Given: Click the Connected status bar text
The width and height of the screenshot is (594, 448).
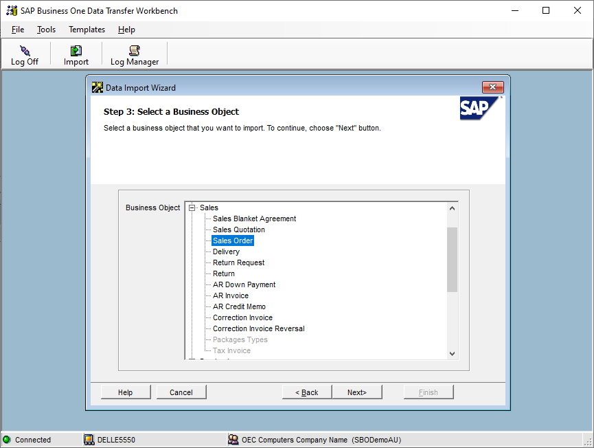Looking at the screenshot, I should point(33,440).
